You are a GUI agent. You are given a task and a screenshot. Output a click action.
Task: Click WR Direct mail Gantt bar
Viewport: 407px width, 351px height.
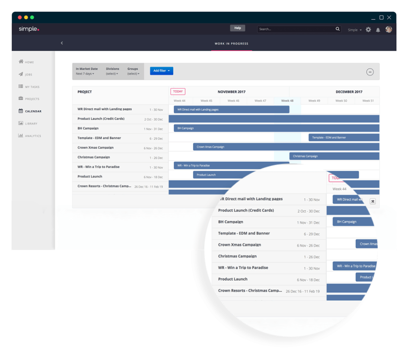tap(231, 109)
